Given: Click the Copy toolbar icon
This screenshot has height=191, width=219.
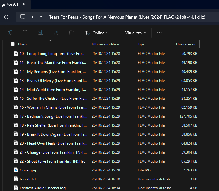Looking at the screenshot, I should point(10,33).
